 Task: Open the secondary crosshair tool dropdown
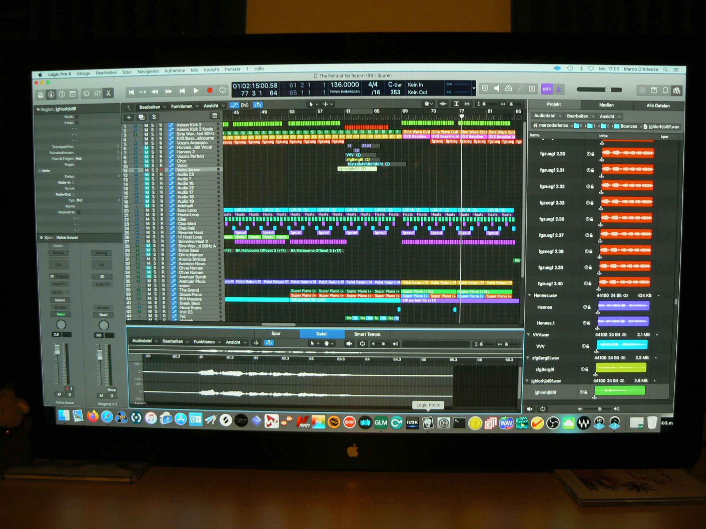coord(328,104)
